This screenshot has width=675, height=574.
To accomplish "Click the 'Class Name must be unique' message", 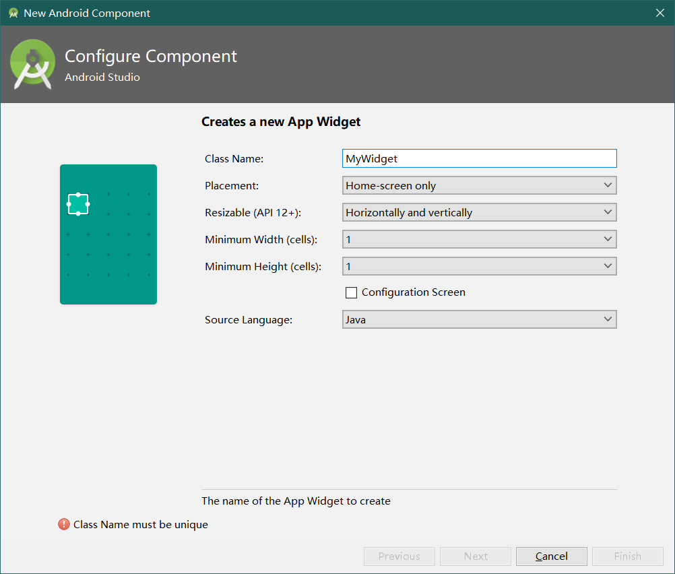I will pyautogui.click(x=141, y=524).
